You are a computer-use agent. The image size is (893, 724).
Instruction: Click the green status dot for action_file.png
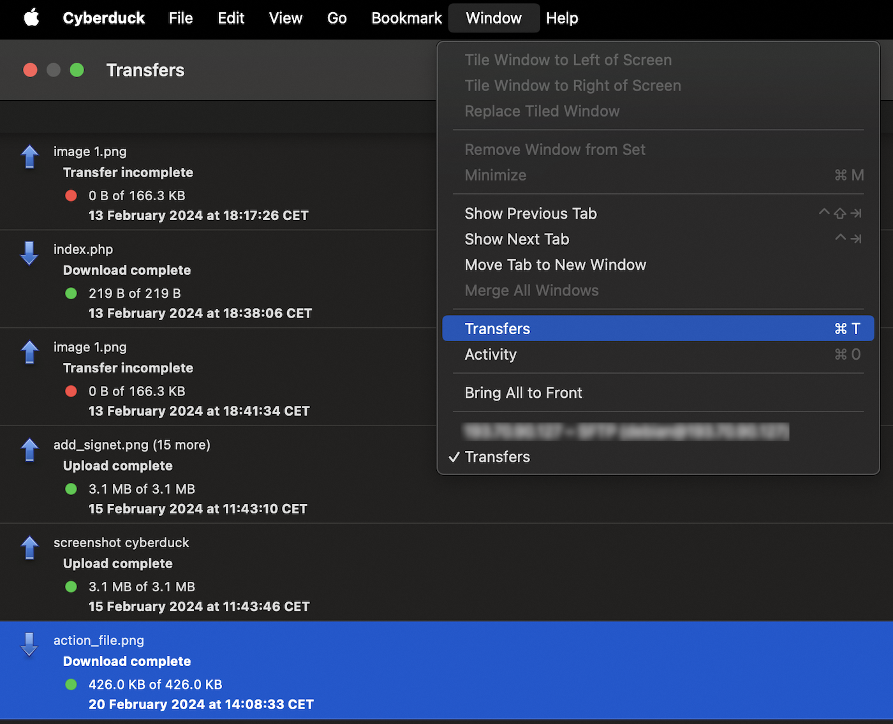point(71,684)
